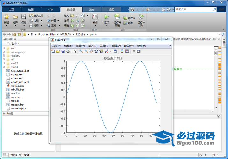Expand the win64 folder tree node
228x159 pixels.
(4, 67)
